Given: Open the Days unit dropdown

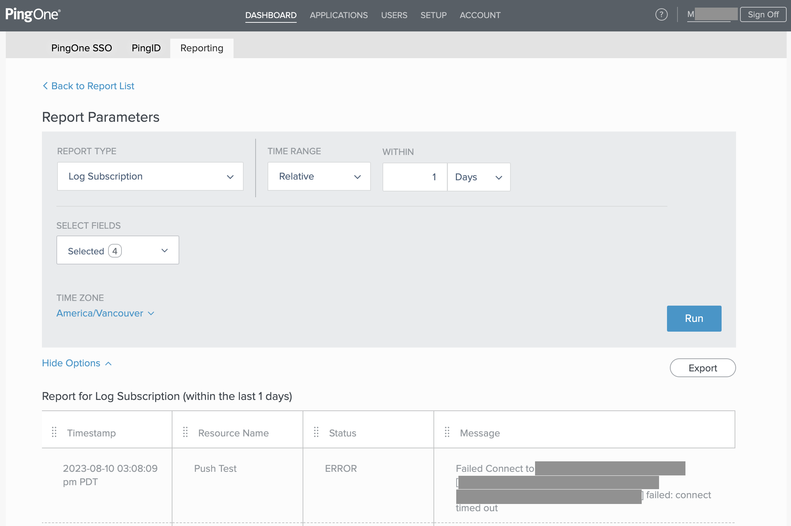Looking at the screenshot, I should pyautogui.click(x=479, y=177).
